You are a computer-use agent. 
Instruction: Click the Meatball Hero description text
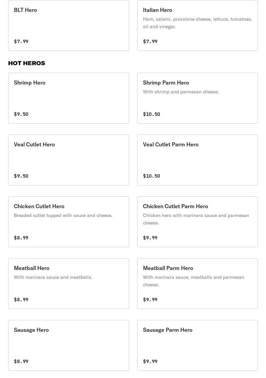pyautogui.click(x=53, y=277)
